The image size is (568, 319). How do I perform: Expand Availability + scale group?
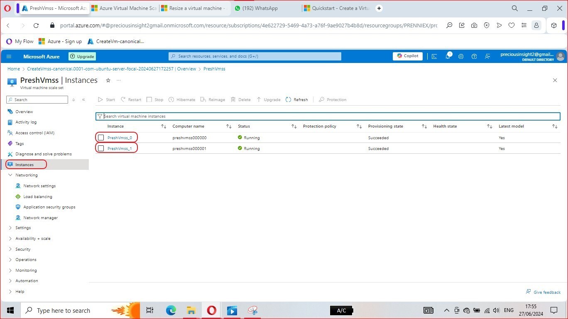[x=10, y=239]
